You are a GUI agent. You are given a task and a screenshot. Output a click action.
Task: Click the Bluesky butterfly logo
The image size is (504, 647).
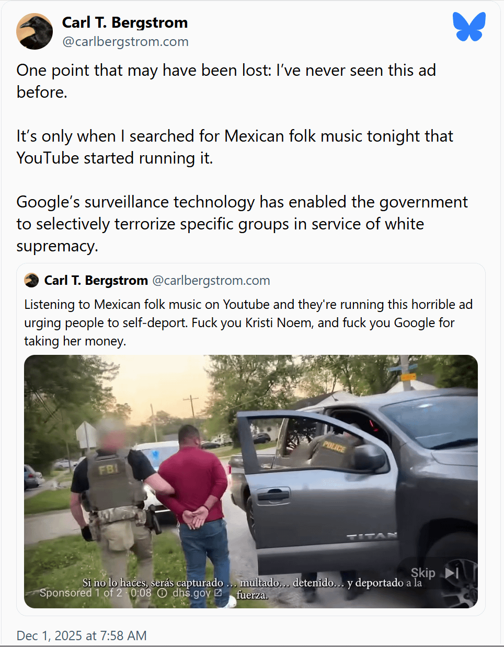469,27
